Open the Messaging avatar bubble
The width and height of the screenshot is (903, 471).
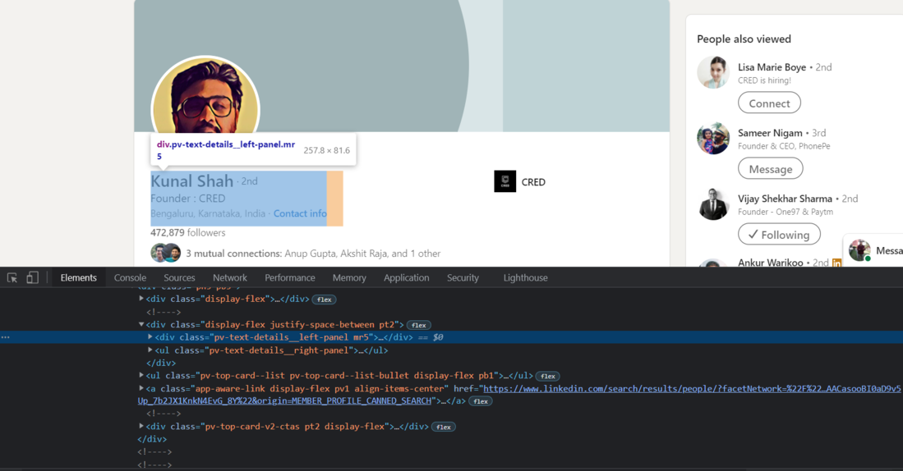pos(859,250)
